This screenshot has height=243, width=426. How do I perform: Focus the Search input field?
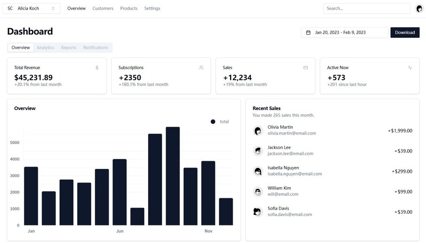[x=366, y=9]
